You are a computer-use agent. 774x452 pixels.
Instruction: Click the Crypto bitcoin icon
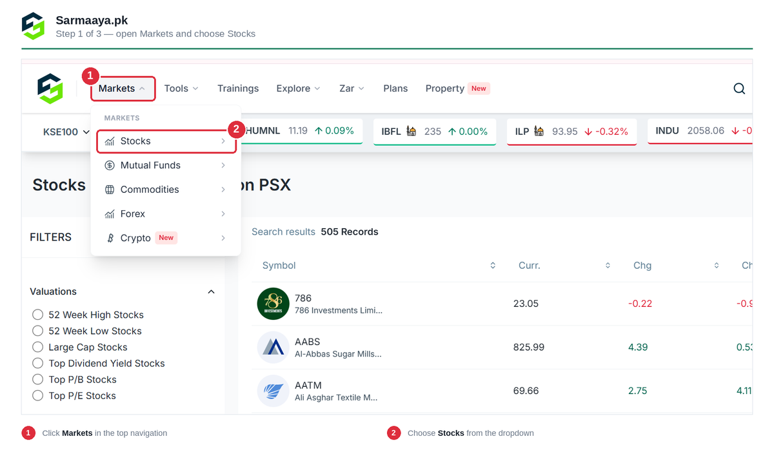110,238
